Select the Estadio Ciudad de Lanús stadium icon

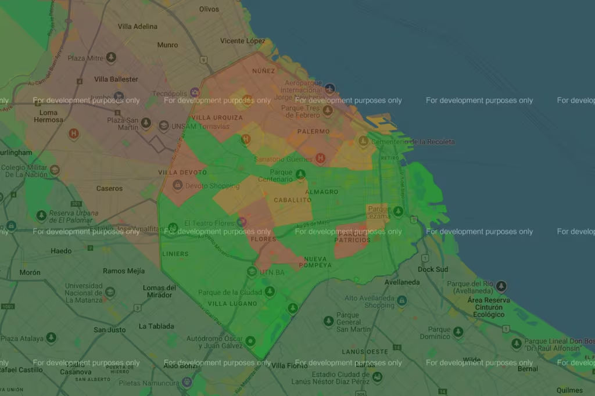(378, 377)
